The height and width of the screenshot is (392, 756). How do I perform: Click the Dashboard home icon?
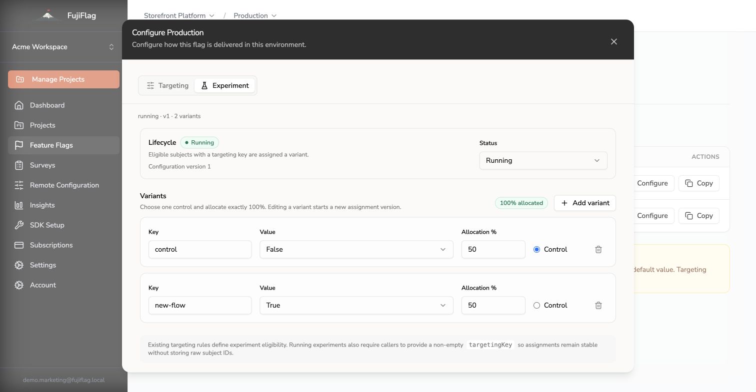[x=19, y=105]
